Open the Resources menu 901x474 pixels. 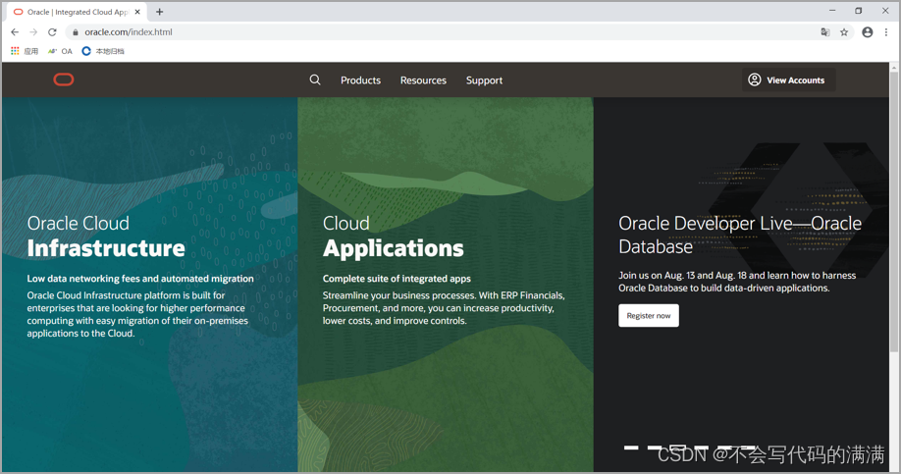click(423, 80)
